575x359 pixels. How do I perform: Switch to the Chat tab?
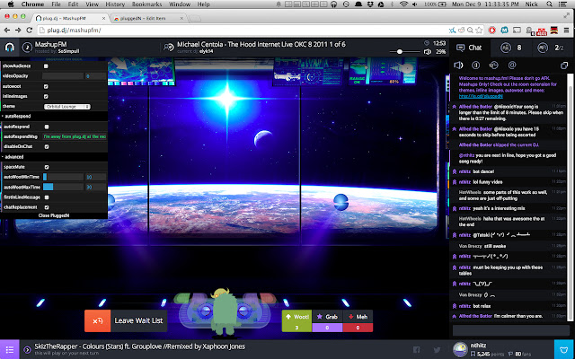coord(471,47)
